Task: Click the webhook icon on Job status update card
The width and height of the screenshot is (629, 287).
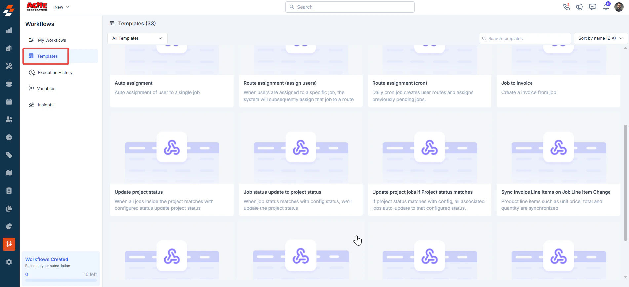Action: (x=301, y=147)
